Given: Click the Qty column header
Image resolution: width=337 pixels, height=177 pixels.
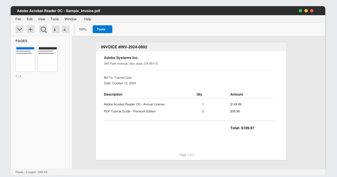Looking at the screenshot, I should (x=199, y=94).
